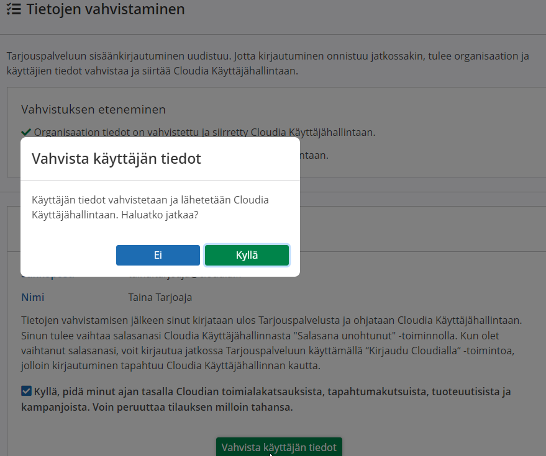546x456 pixels.
Task: Cancel with the blue Ei button
Action: 158,256
